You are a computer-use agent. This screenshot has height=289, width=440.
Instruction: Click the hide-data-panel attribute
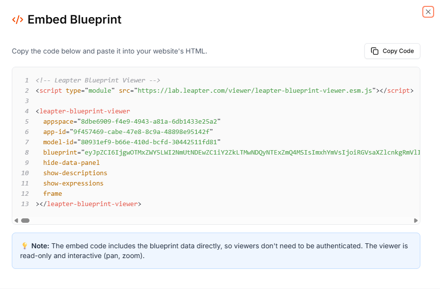(71, 162)
